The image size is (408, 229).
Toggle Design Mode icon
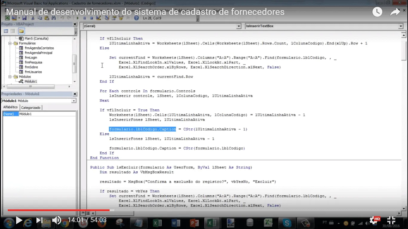[x=98, y=18]
